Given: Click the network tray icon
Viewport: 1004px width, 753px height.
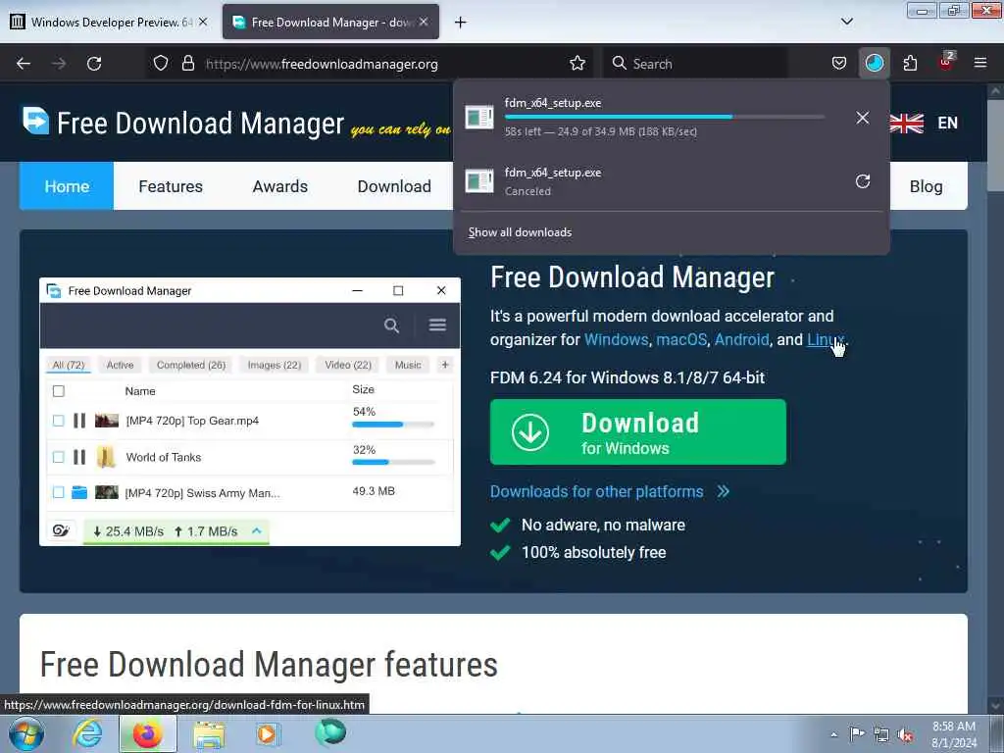Looking at the screenshot, I should tap(881, 735).
